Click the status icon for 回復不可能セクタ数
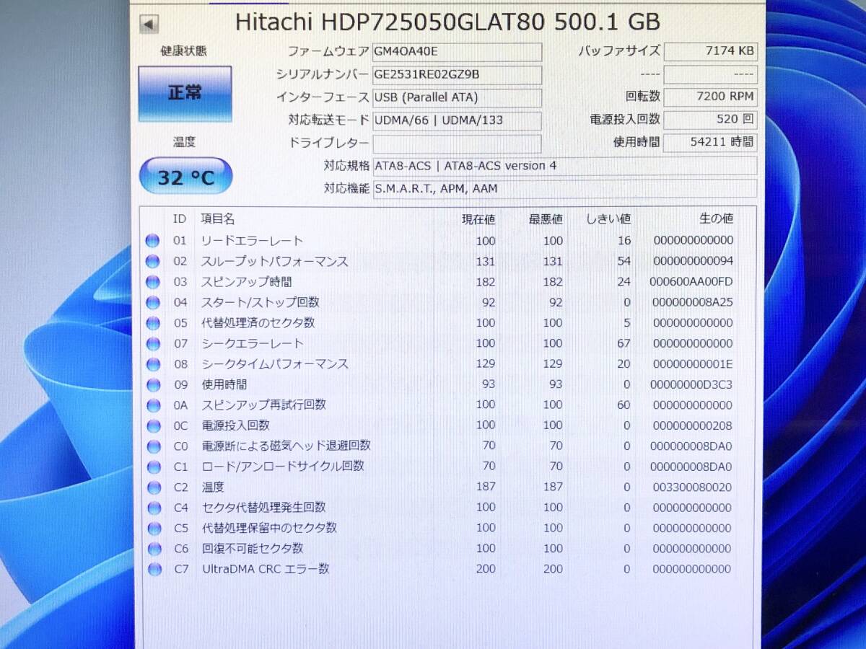 click(153, 549)
